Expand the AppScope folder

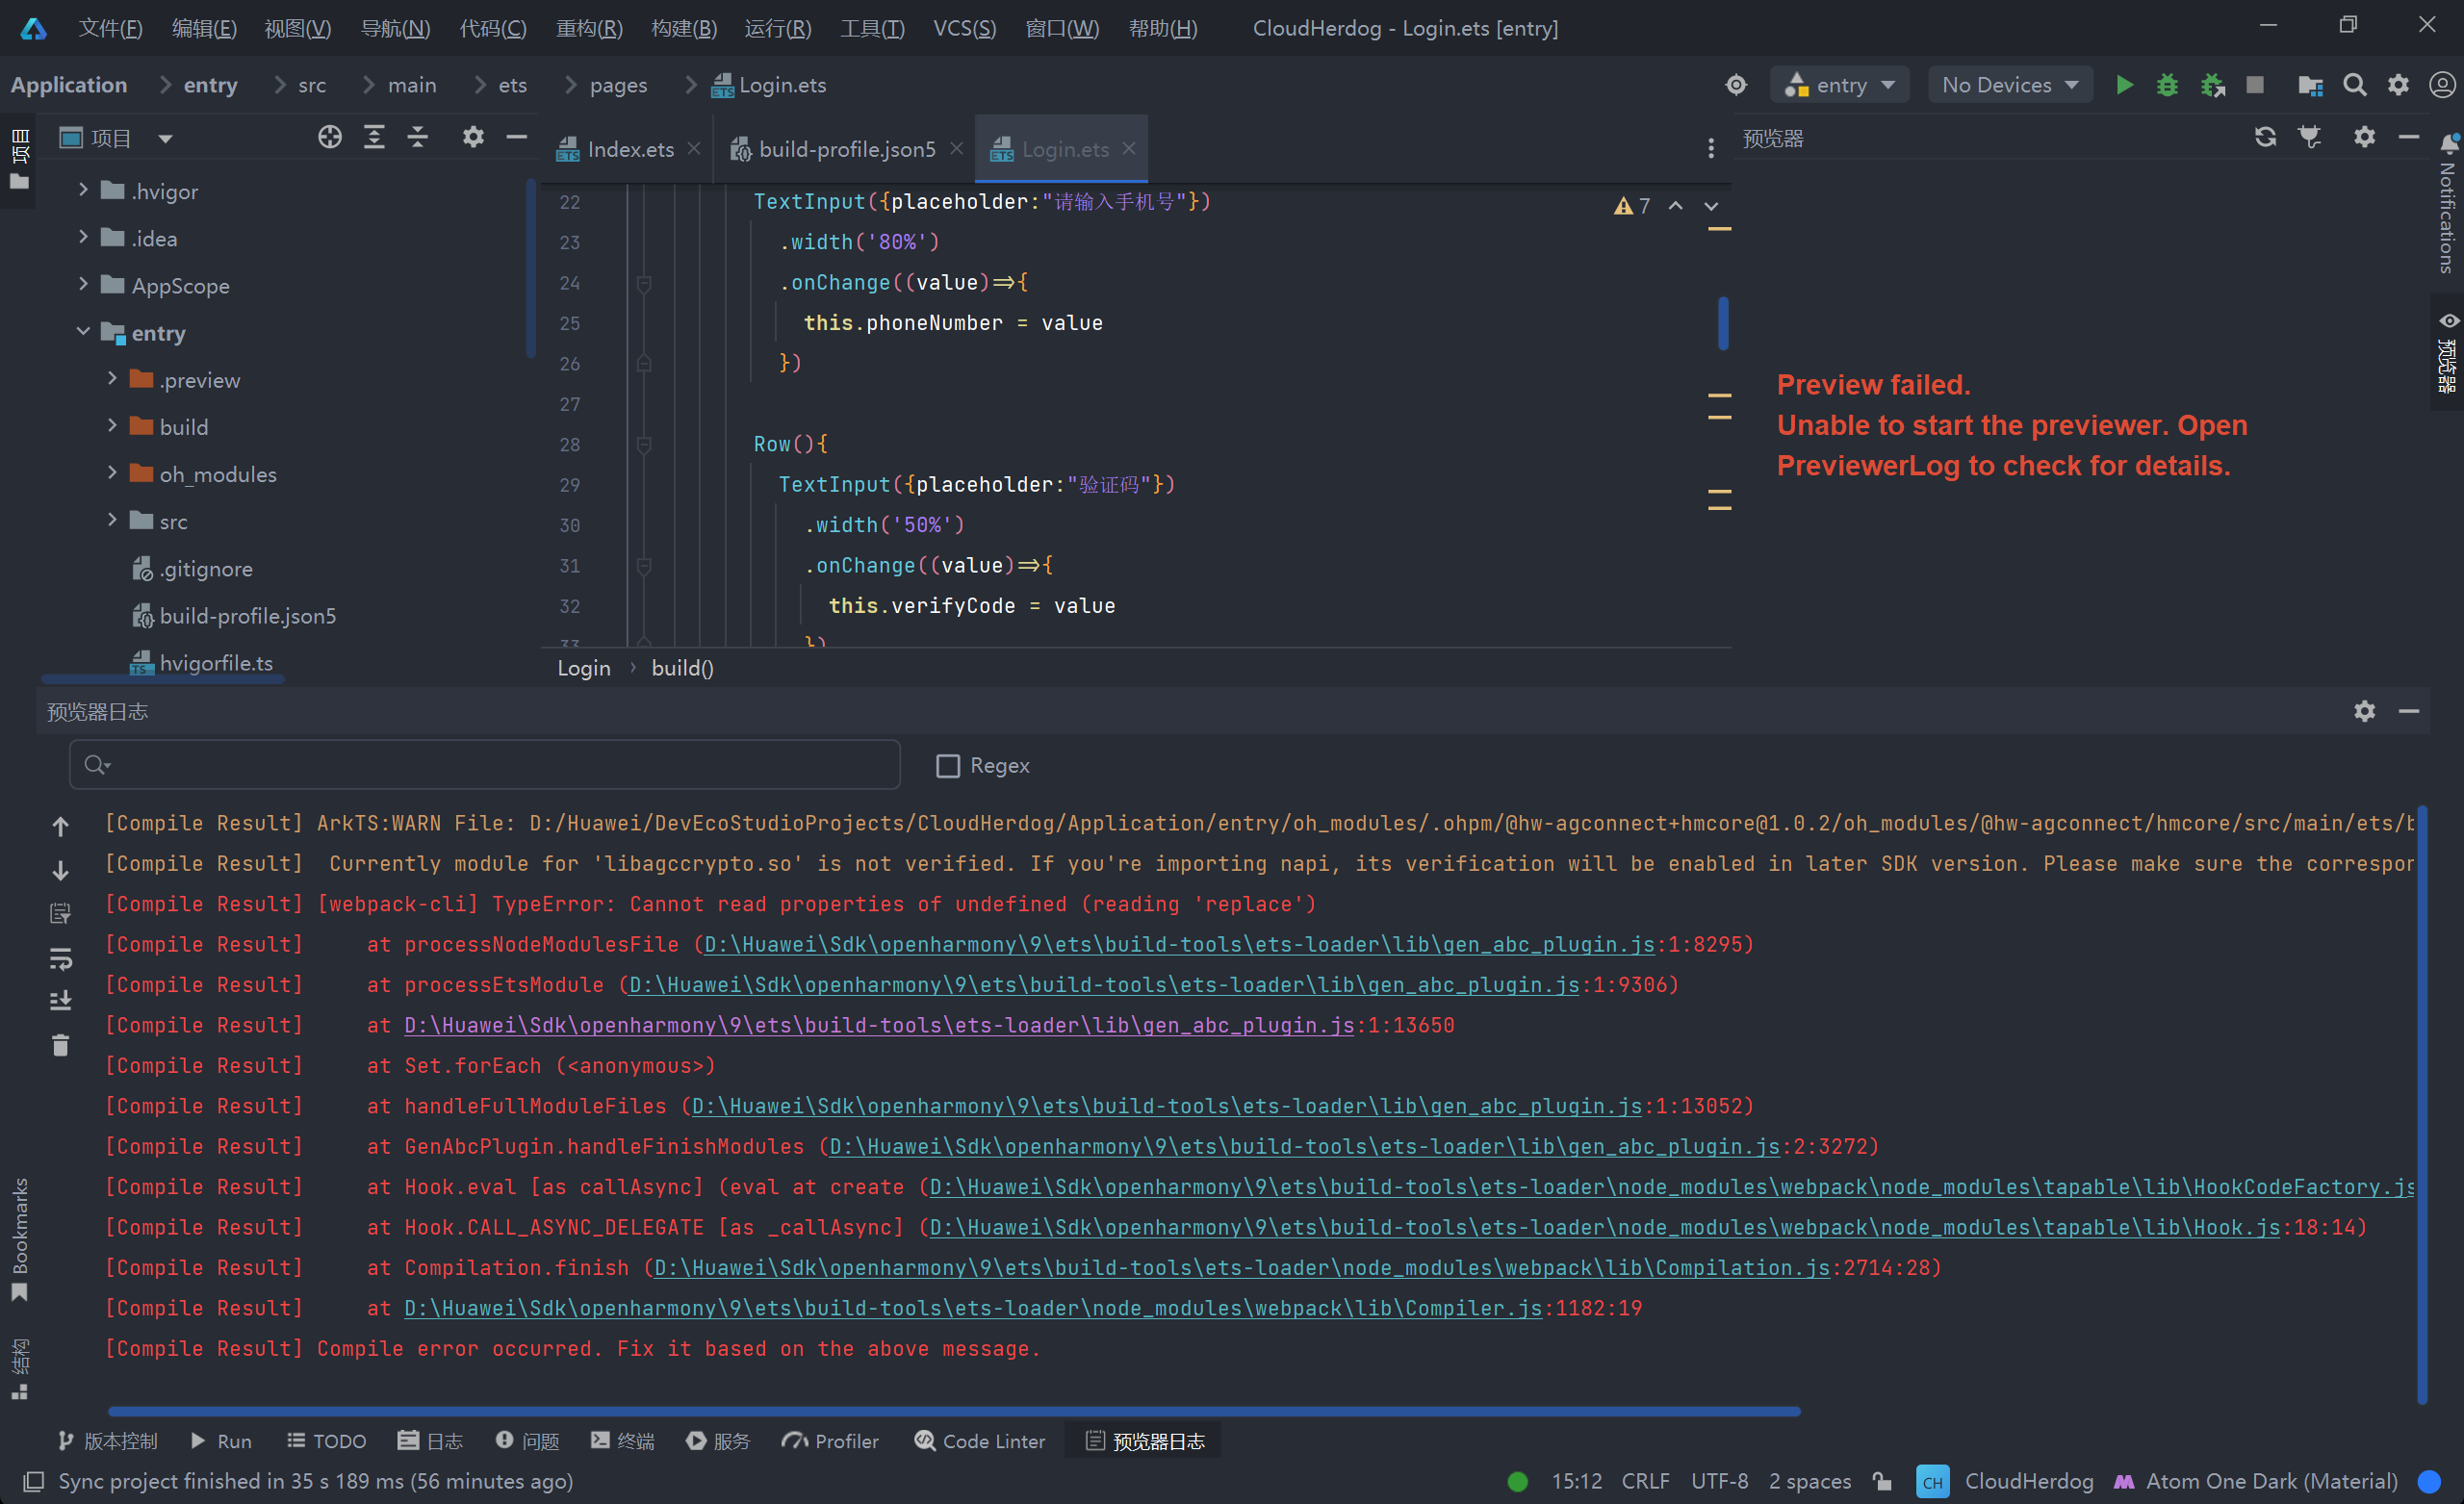pyautogui.click(x=83, y=284)
